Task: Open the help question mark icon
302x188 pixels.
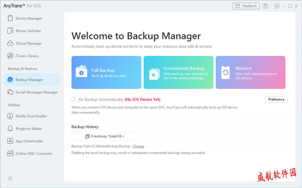Action: (x=265, y=6)
